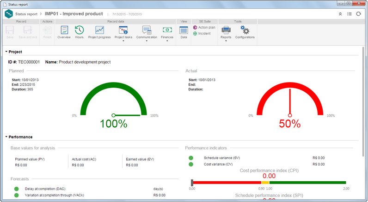Click the Finish action icon
The width and height of the screenshot is (368, 202).
coord(47,30)
